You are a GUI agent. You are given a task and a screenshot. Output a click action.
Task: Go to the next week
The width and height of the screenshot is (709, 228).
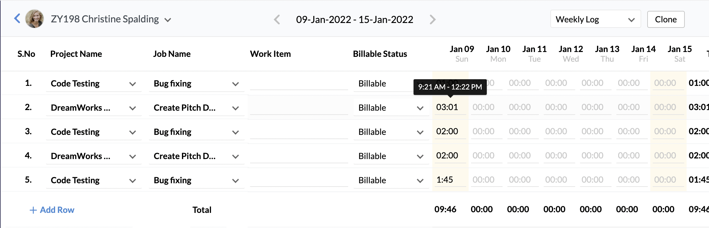tap(433, 20)
